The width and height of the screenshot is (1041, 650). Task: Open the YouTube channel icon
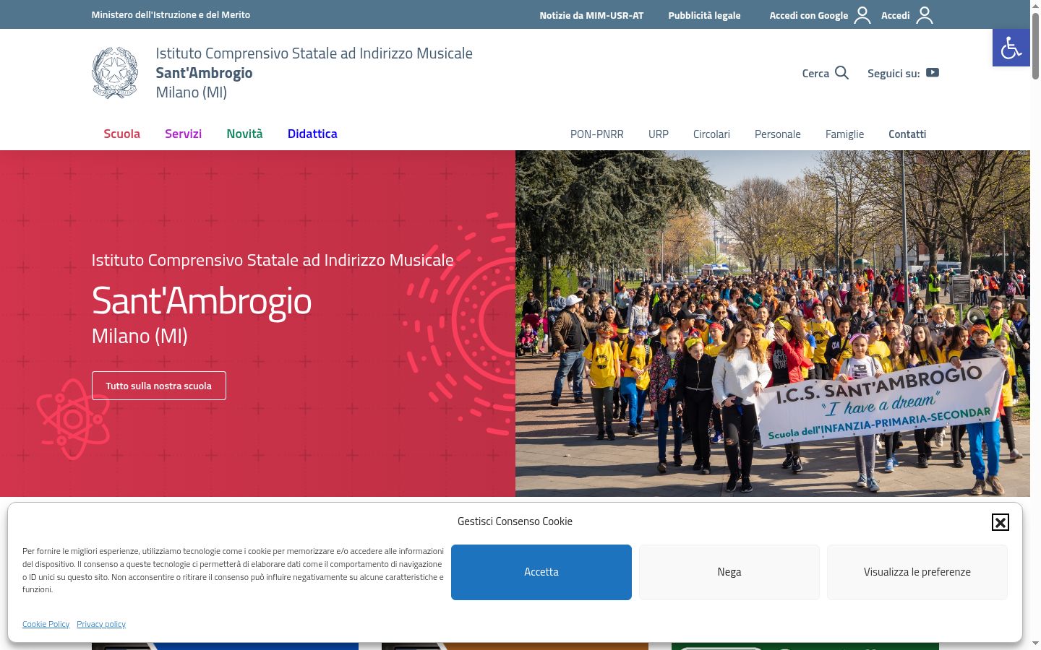pyautogui.click(x=933, y=72)
